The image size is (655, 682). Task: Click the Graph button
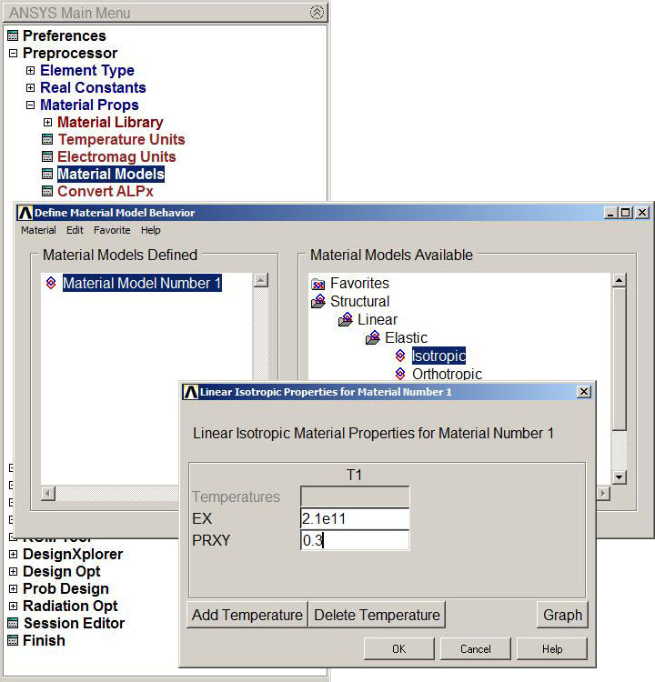[x=562, y=615]
